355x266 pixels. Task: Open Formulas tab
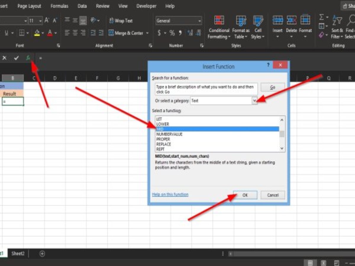point(59,6)
